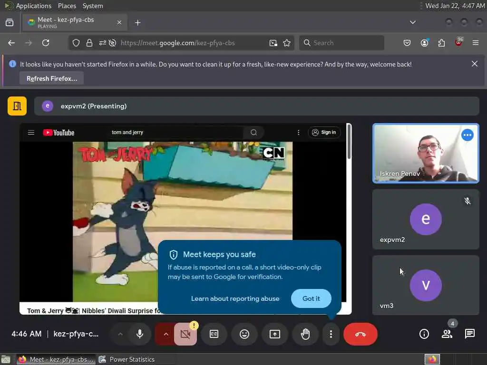Expand video settings chevron beside camera
Screen dimensions: 487x365
coord(166,334)
